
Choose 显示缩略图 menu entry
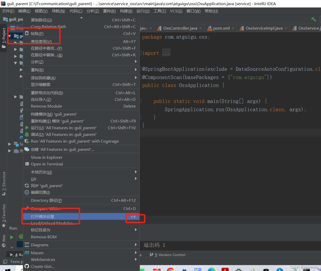click(x=81, y=84)
